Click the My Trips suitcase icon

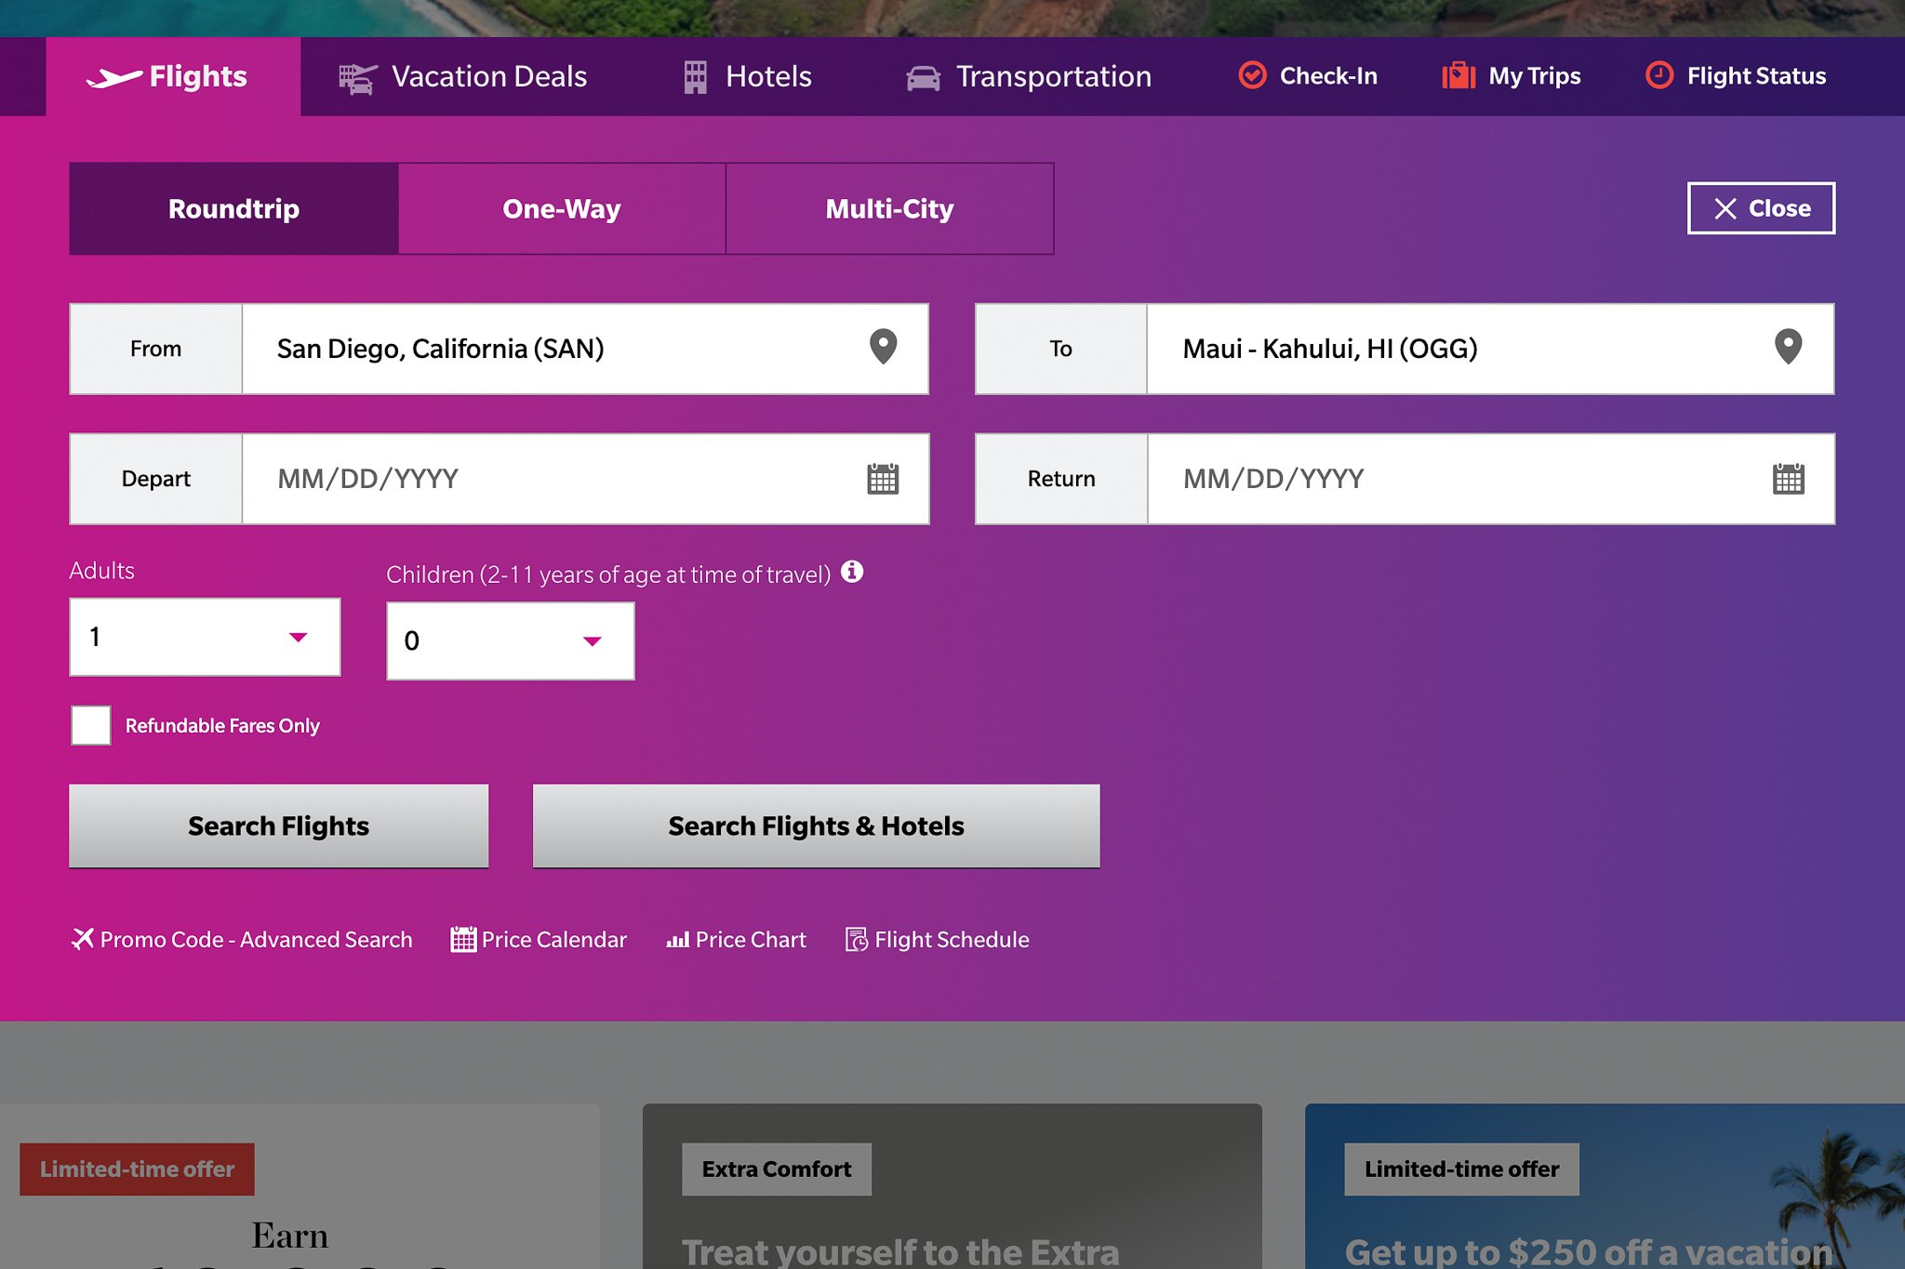[1458, 75]
